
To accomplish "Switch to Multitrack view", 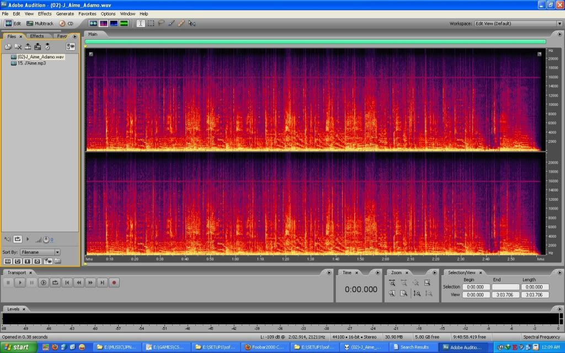I will click(40, 23).
